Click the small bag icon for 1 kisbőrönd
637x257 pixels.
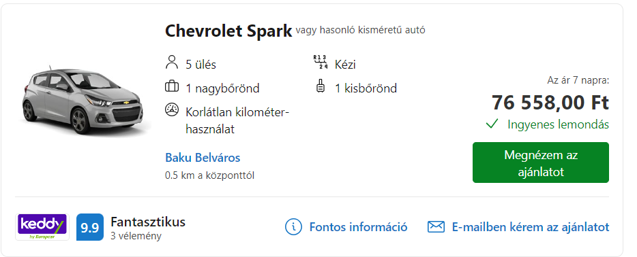(321, 86)
